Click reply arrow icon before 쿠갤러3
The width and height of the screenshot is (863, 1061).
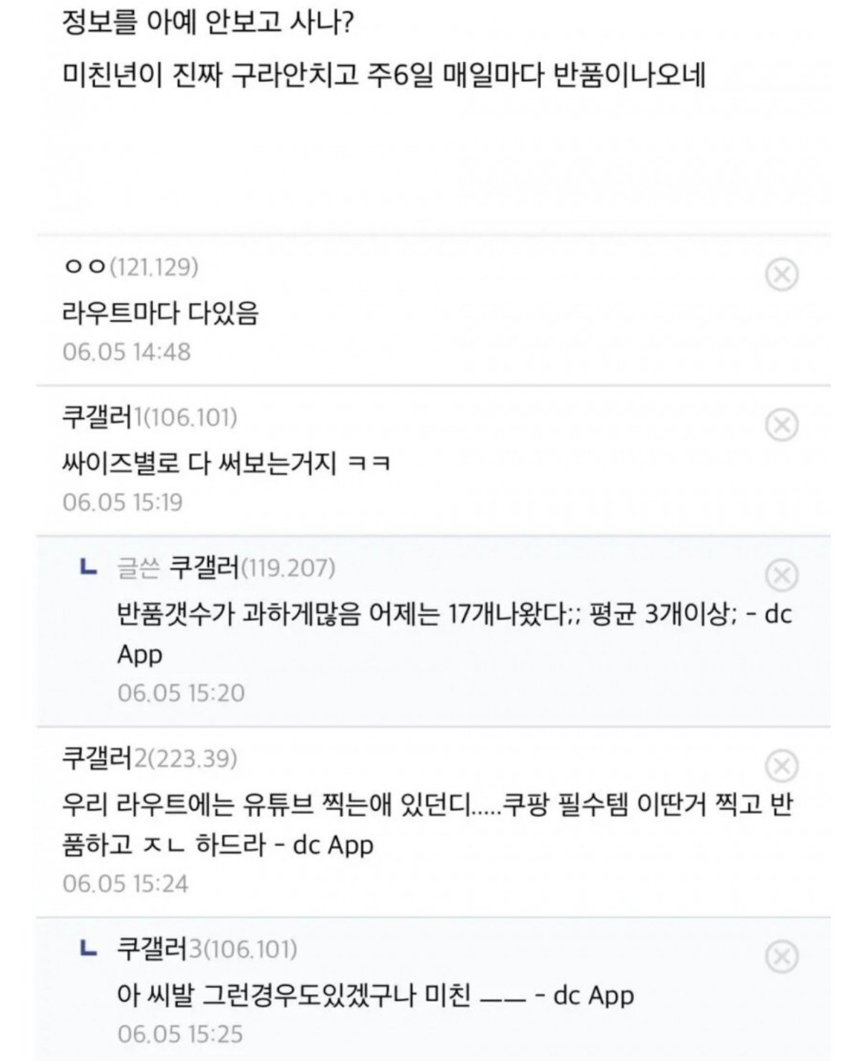[87, 949]
